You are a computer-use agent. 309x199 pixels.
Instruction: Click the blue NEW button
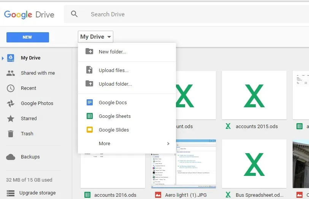coord(28,37)
